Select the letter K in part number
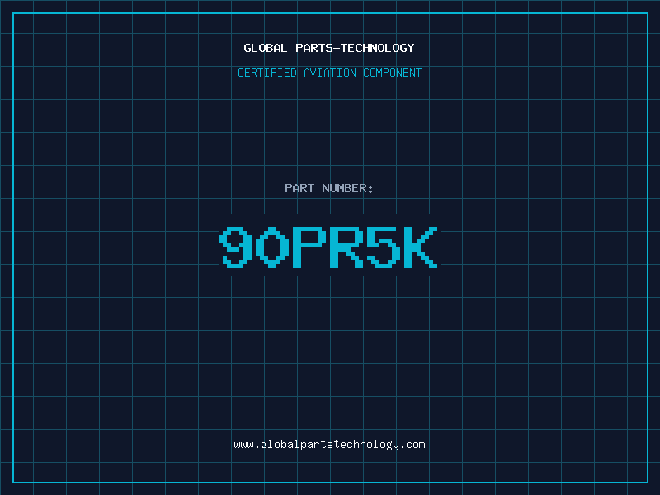This screenshot has height=495, width=660. click(420, 247)
